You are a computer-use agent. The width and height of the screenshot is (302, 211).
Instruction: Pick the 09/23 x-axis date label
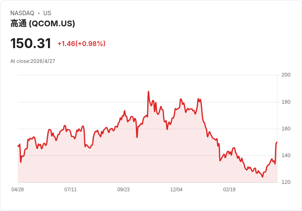pos(124,190)
